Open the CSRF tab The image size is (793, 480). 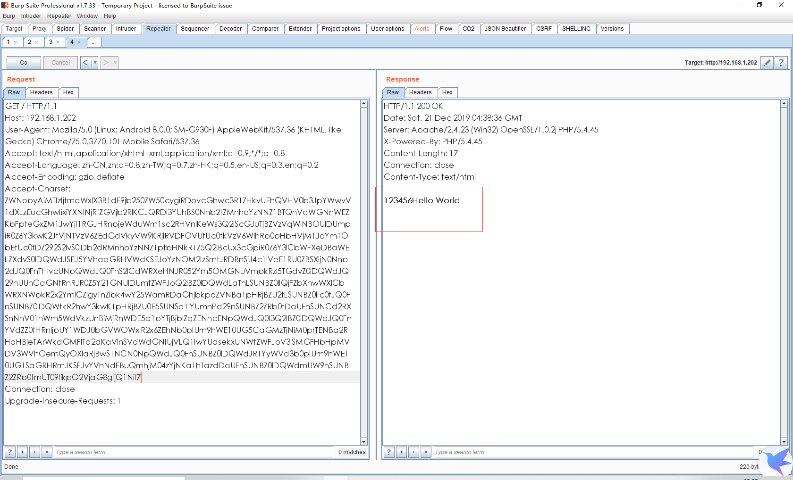pyautogui.click(x=544, y=29)
